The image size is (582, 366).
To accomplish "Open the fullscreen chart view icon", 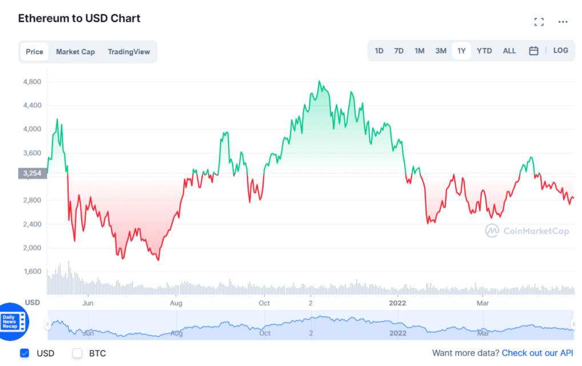I will point(539,22).
